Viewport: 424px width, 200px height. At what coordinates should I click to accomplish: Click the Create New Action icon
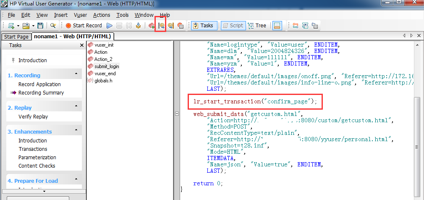152,26
